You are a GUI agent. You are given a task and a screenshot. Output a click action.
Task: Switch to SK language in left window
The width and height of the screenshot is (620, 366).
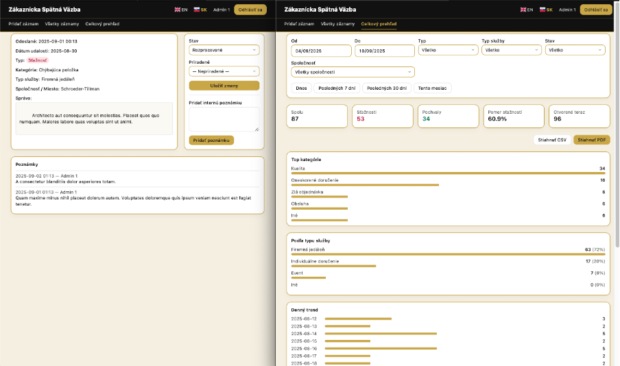(x=200, y=10)
